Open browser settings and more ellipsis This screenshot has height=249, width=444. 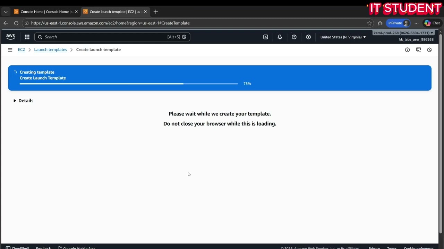pyautogui.click(x=417, y=23)
